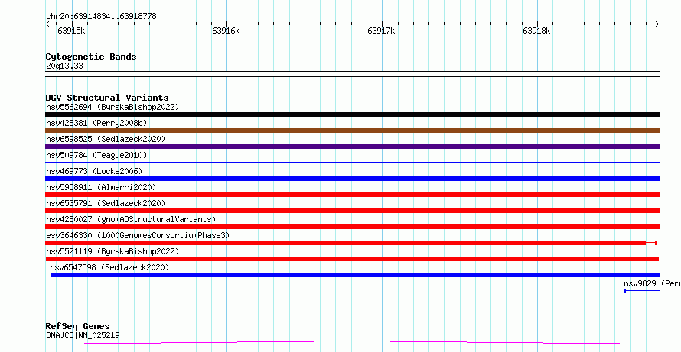Click the RefSeq Genes track title
681x352 pixels.
(77, 327)
